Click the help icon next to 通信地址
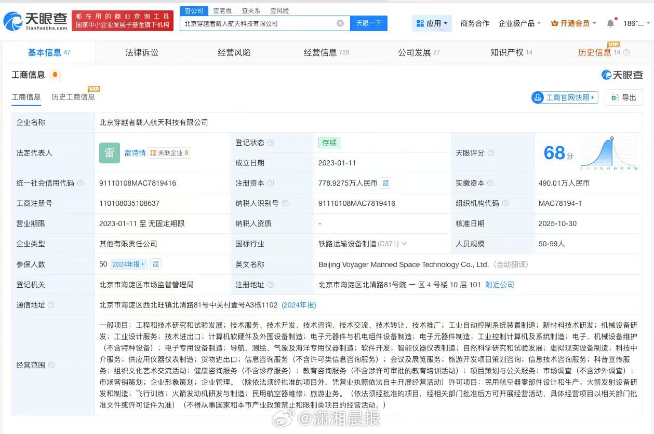 [51, 305]
